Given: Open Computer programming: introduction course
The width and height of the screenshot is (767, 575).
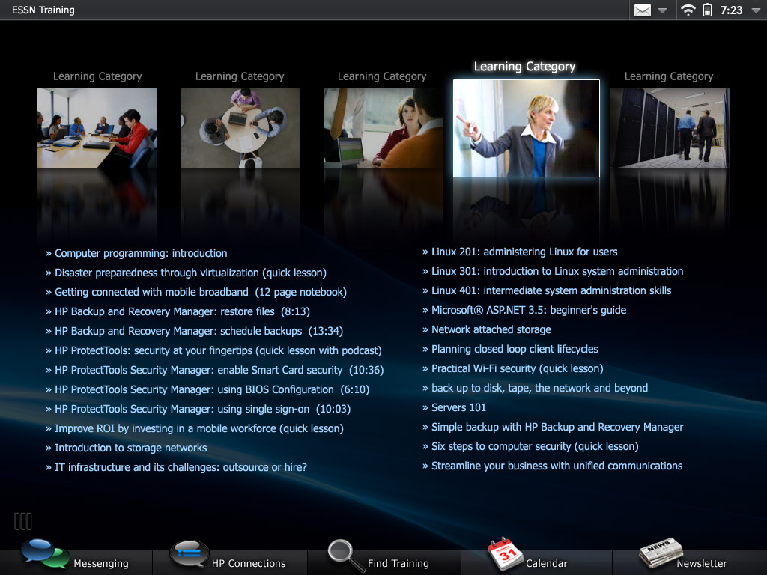Looking at the screenshot, I should pos(141,253).
